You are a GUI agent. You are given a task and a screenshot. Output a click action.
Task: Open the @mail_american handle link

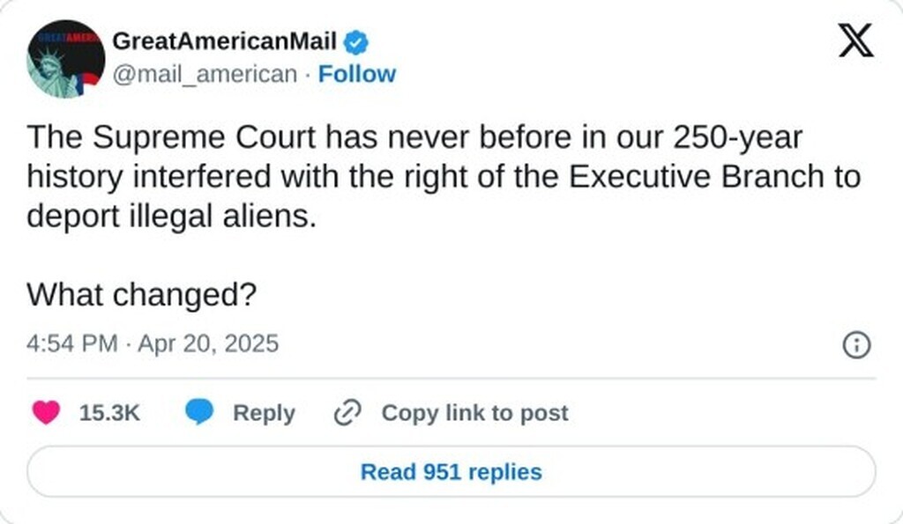click(x=205, y=74)
